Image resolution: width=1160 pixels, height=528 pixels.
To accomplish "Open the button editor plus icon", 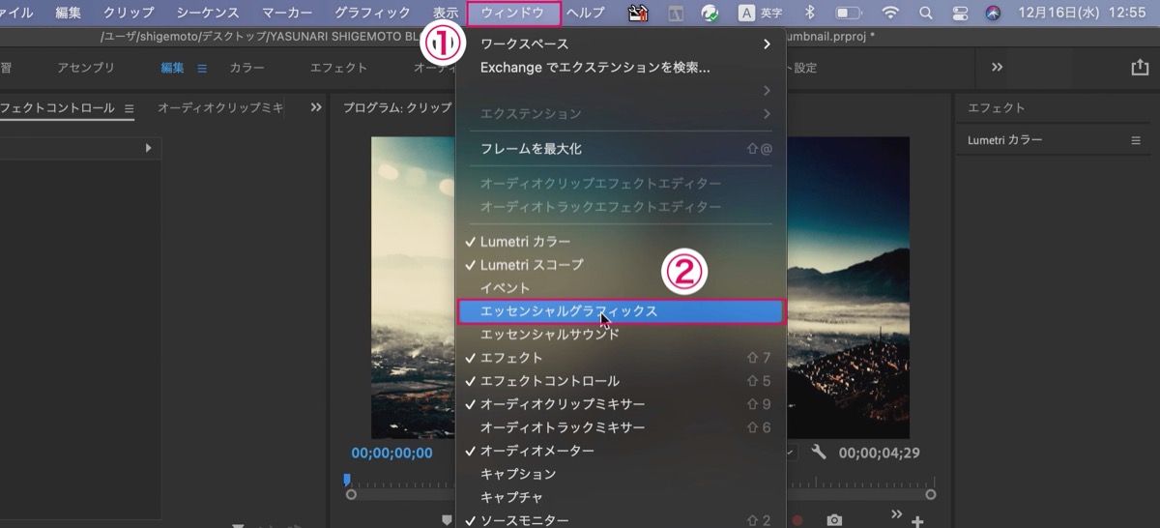I will [x=917, y=521].
